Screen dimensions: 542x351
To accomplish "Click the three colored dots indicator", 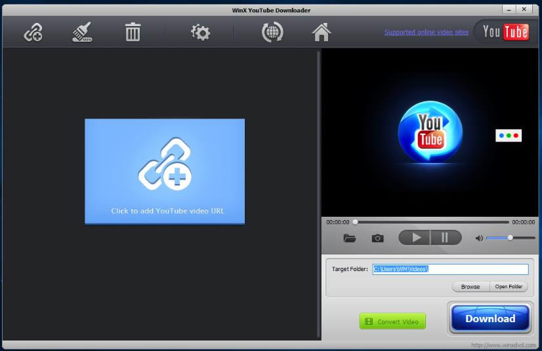I will click(509, 136).
